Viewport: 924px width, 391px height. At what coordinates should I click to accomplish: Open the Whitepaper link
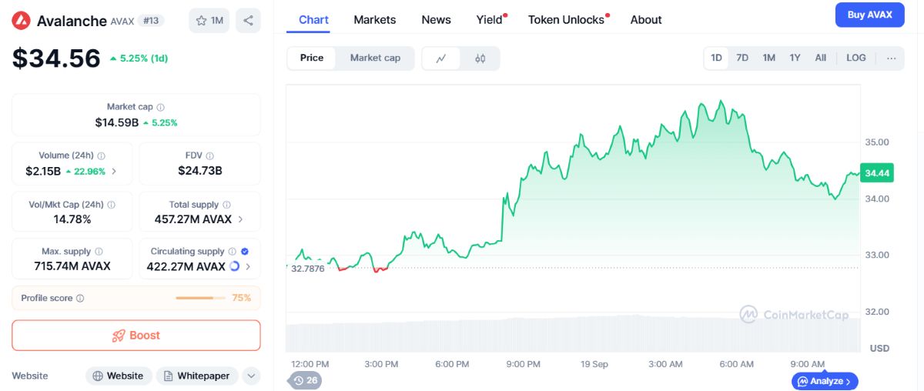click(196, 376)
